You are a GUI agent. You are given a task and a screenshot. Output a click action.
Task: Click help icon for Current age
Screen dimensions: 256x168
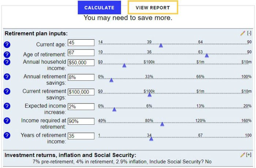tap(7, 45)
